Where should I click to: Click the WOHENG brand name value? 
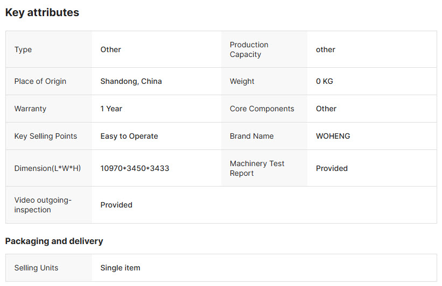click(x=333, y=136)
